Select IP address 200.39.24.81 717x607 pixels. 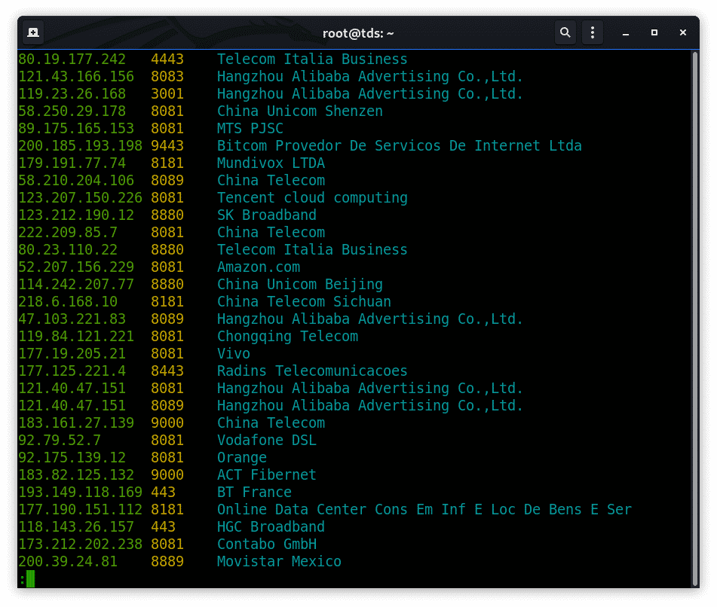pyautogui.click(x=68, y=563)
